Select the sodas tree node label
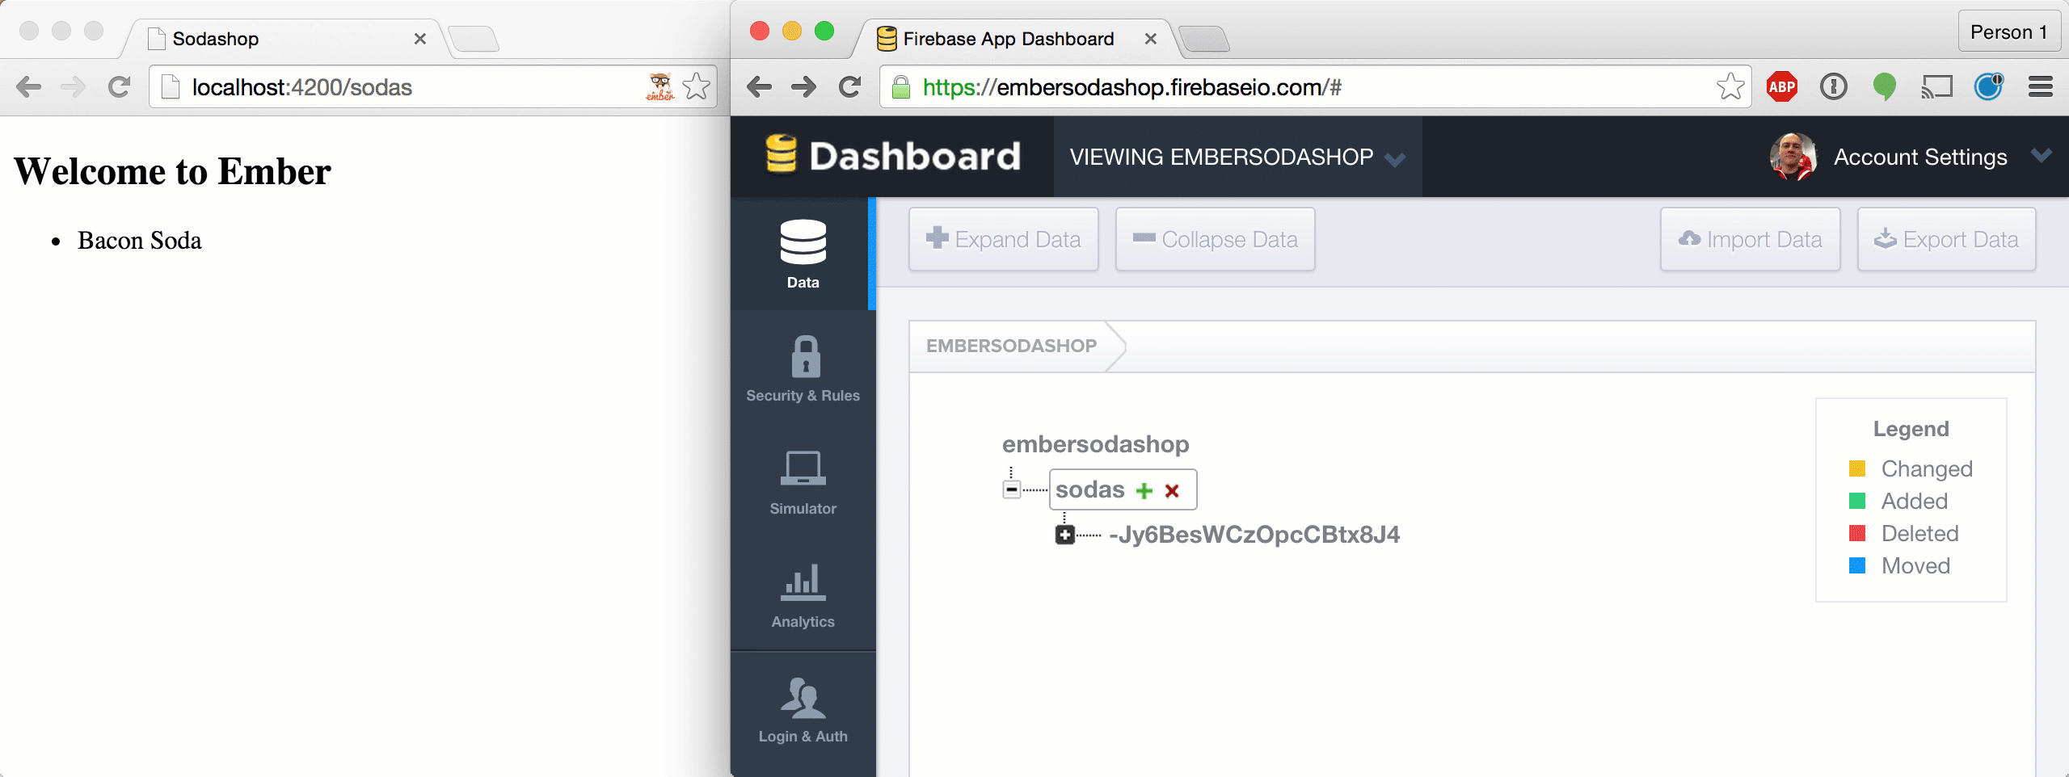 [1089, 489]
